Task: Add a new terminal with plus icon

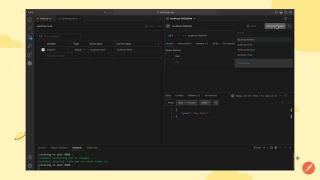Action: (x=264, y=147)
